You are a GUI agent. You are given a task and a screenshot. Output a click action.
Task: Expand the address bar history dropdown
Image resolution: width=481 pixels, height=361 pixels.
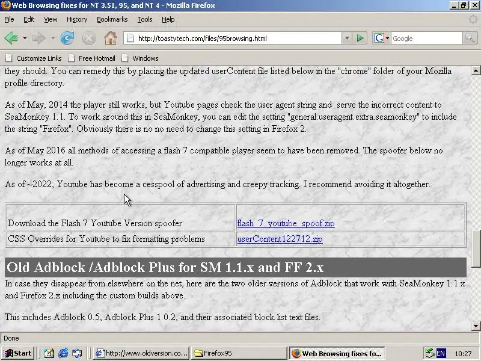click(x=347, y=39)
